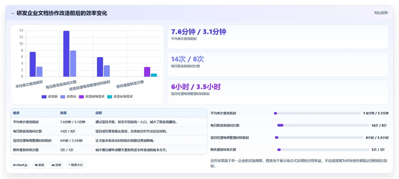Click the 平均单次查找耗时 progress bar

tap(317, 113)
